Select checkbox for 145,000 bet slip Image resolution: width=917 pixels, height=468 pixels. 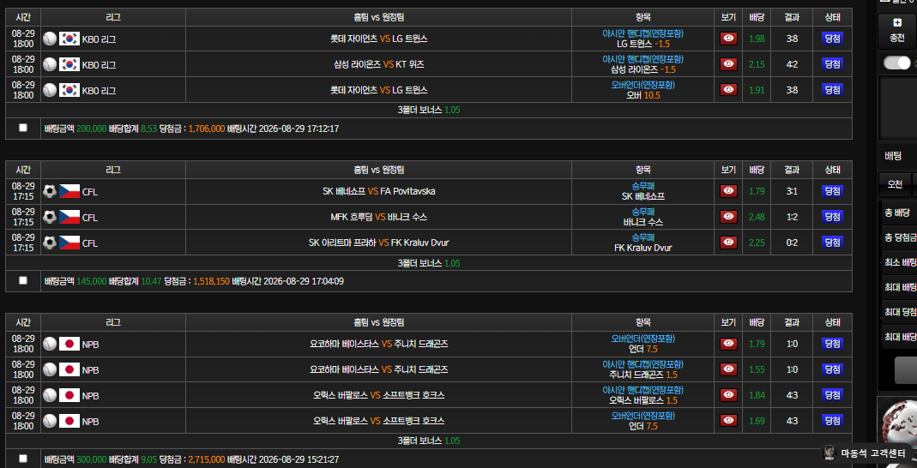(x=23, y=280)
